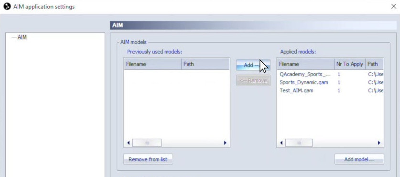Click right scroll arrow of previously used models
This screenshot has height=177, width=400.
coord(225,143)
